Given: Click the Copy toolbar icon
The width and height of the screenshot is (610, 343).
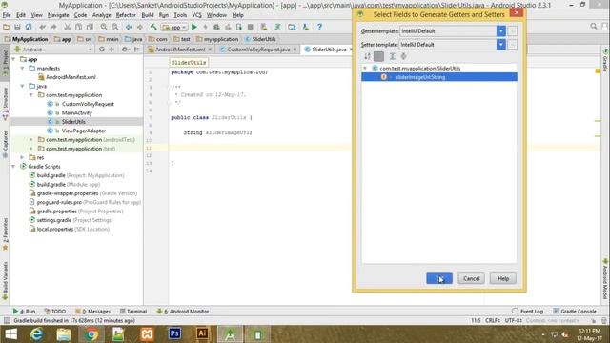Looking at the screenshot, I should 78,27.
